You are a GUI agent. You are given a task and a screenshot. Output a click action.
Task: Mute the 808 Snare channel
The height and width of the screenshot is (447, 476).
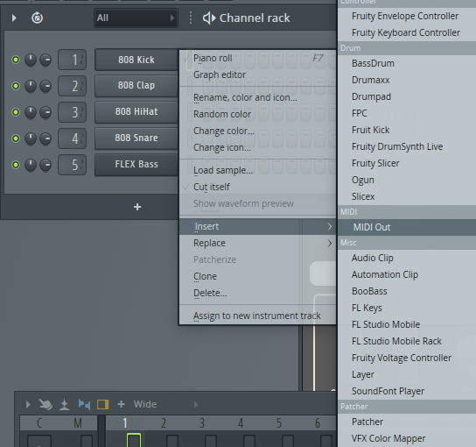(x=16, y=138)
